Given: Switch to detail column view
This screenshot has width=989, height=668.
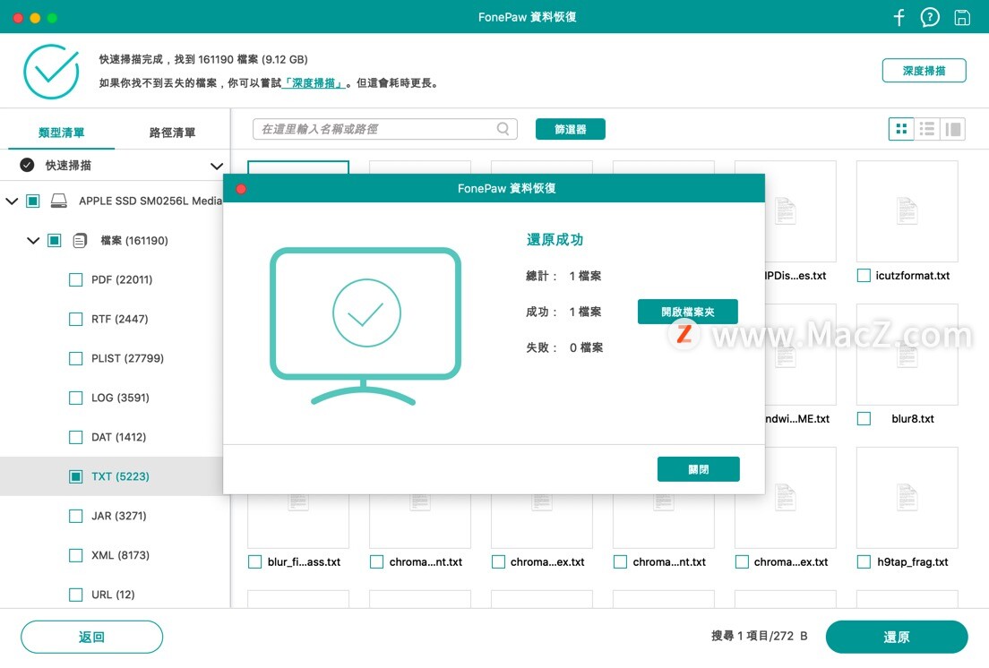Looking at the screenshot, I should click(x=953, y=129).
